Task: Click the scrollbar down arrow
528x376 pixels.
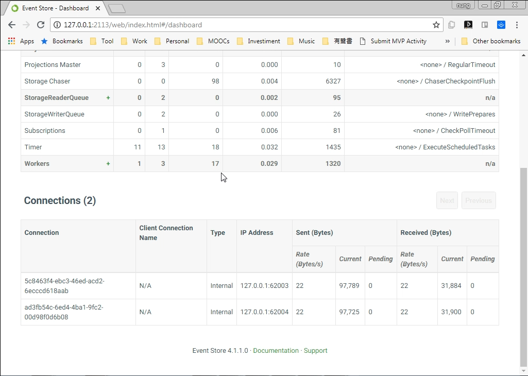Action: pos(524,370)
